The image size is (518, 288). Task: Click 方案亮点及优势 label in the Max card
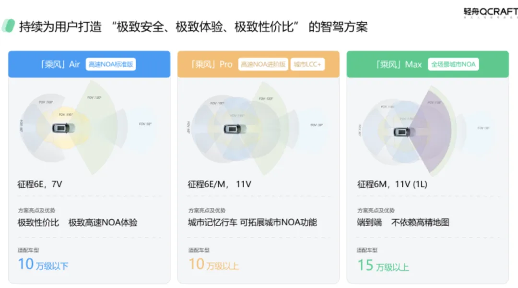pos(376,210)
